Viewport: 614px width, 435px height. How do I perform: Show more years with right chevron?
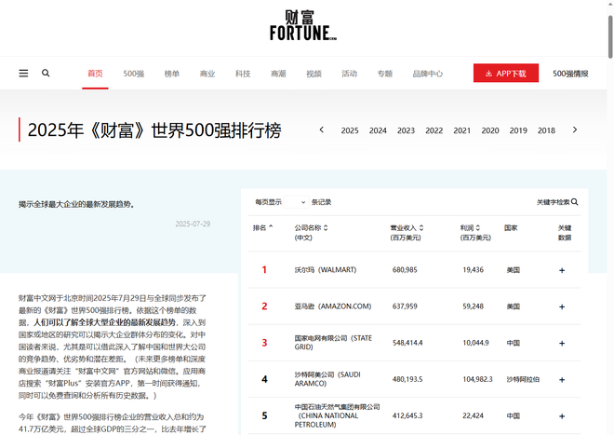575,129
